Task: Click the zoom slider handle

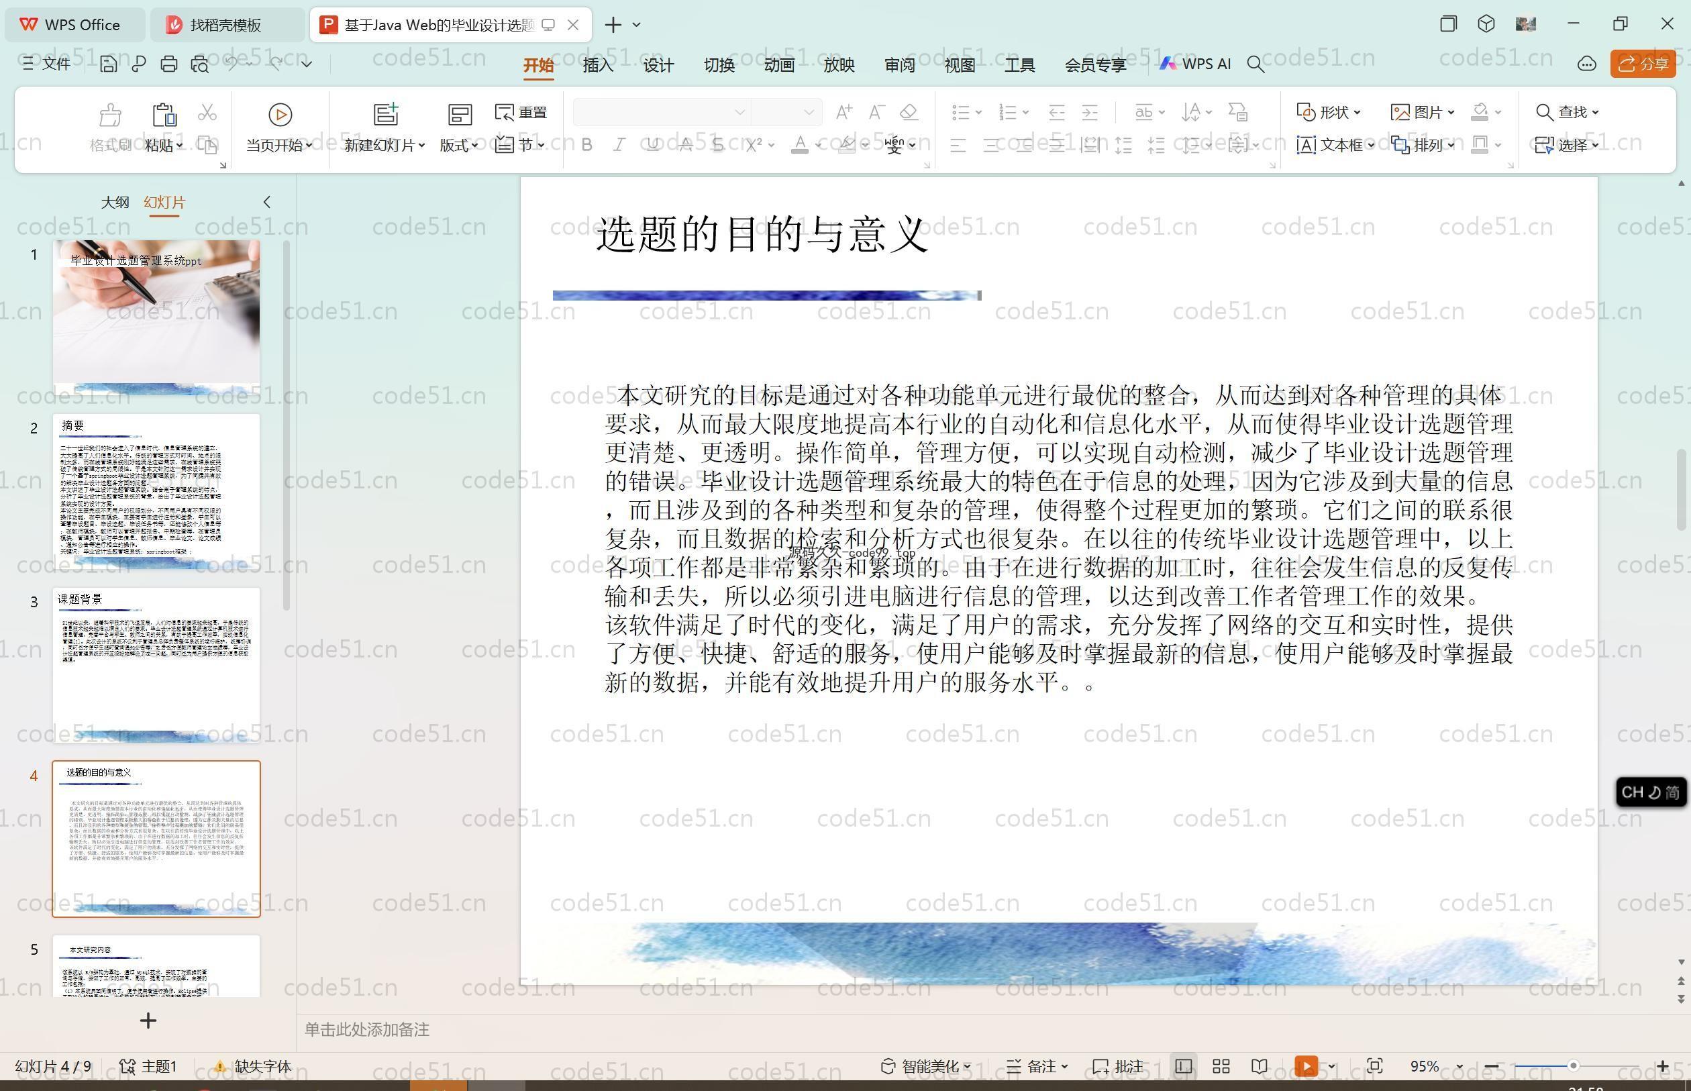Action: pyautogui.click(x=1574, y=1066)
